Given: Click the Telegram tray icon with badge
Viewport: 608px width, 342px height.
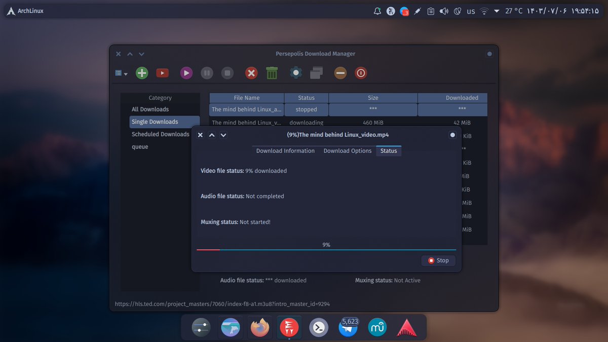Looking at the screenshot, I should (404, 11).
